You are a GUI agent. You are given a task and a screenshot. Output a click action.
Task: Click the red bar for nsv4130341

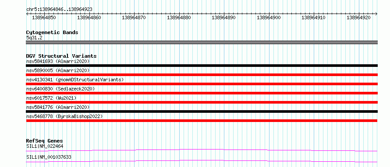202,84
